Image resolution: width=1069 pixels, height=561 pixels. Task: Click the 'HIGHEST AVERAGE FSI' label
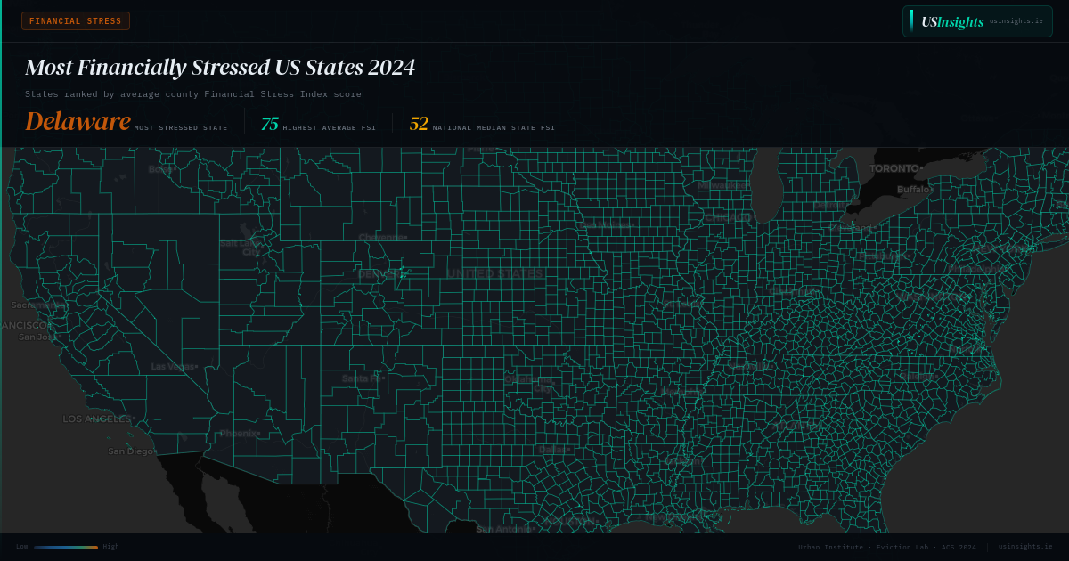coord(330,128)
